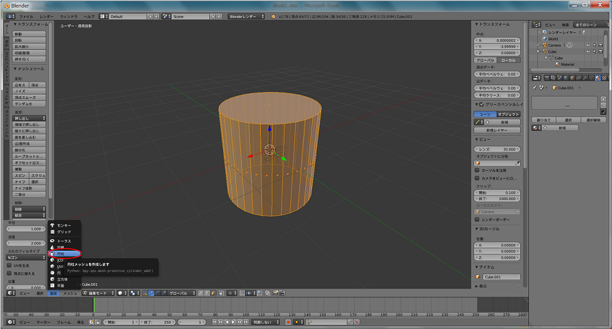Enable the UVを生成 checkbox

[9, 265]
